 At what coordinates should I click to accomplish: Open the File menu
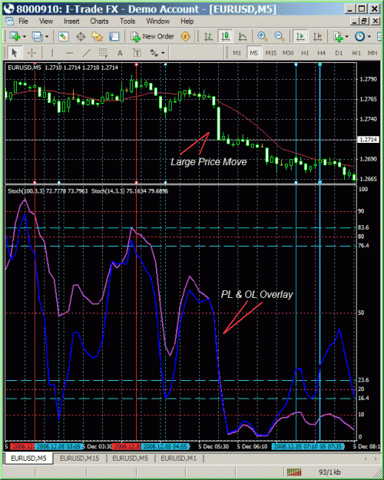23,22
